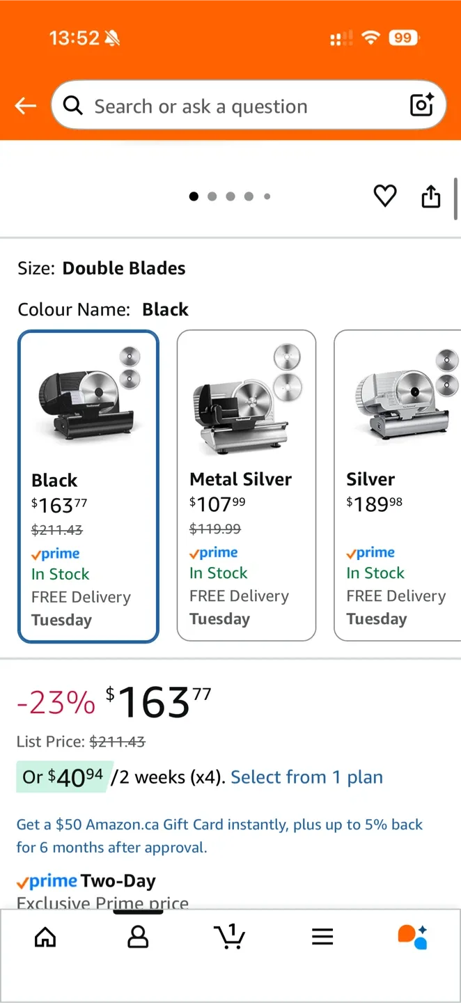Tap the share icon
This screenshot has width=461, height=1003.
(x=430, y=196)
